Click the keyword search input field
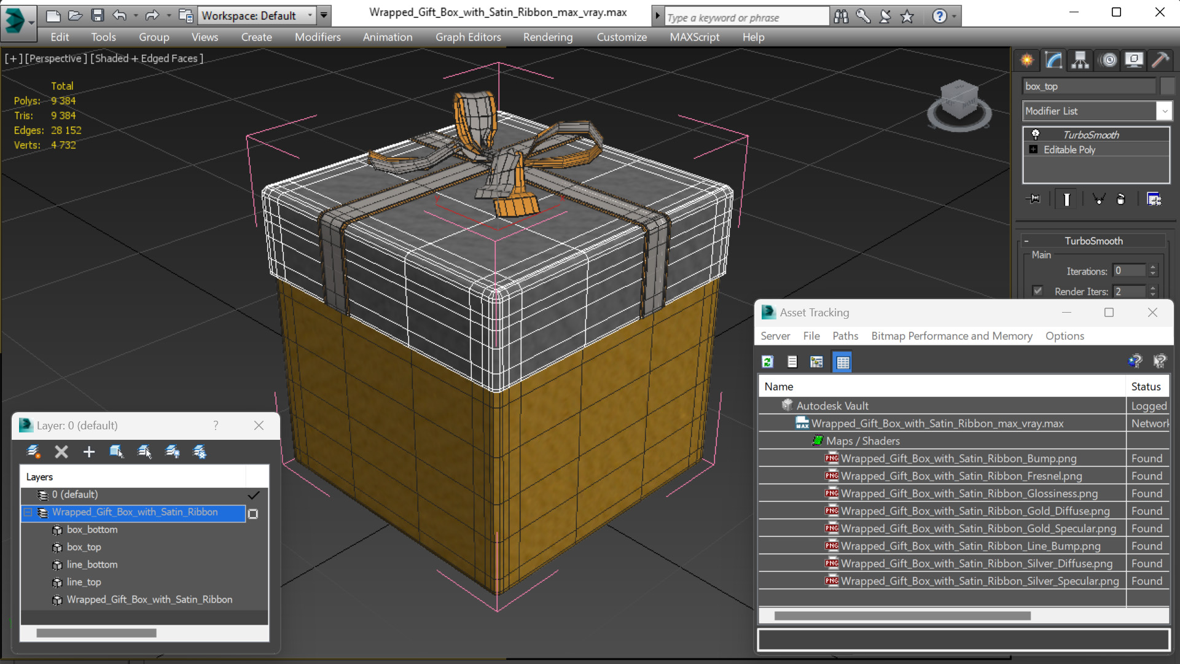Image resolution: width=1180 pixels, height=664 pixels. (x=746, y=17)
